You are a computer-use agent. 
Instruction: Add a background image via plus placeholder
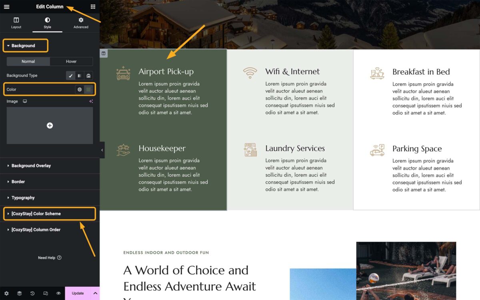[x=50, y=126]
